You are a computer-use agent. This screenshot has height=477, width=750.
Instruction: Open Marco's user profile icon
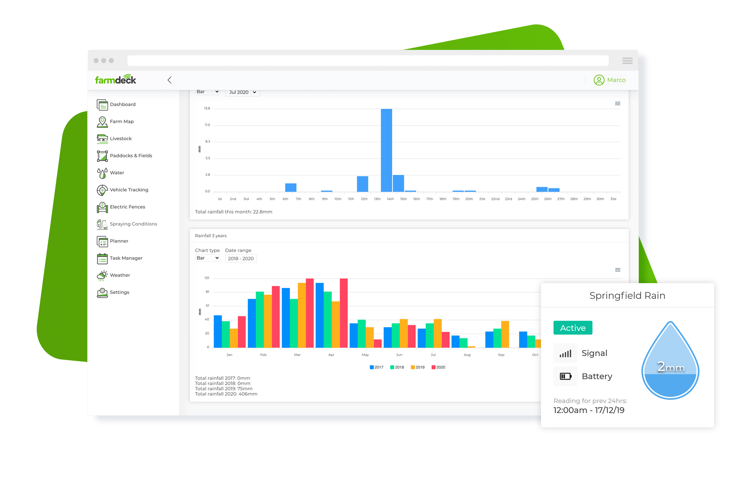click(x=598, y=80)
